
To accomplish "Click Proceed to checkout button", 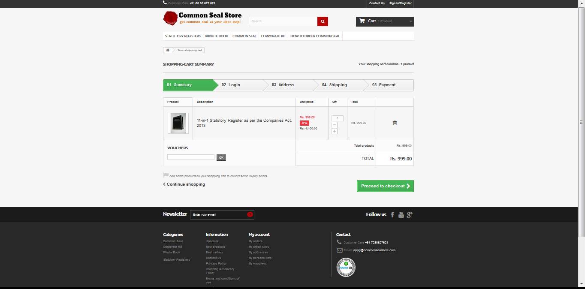I will (x=385, y=186).
